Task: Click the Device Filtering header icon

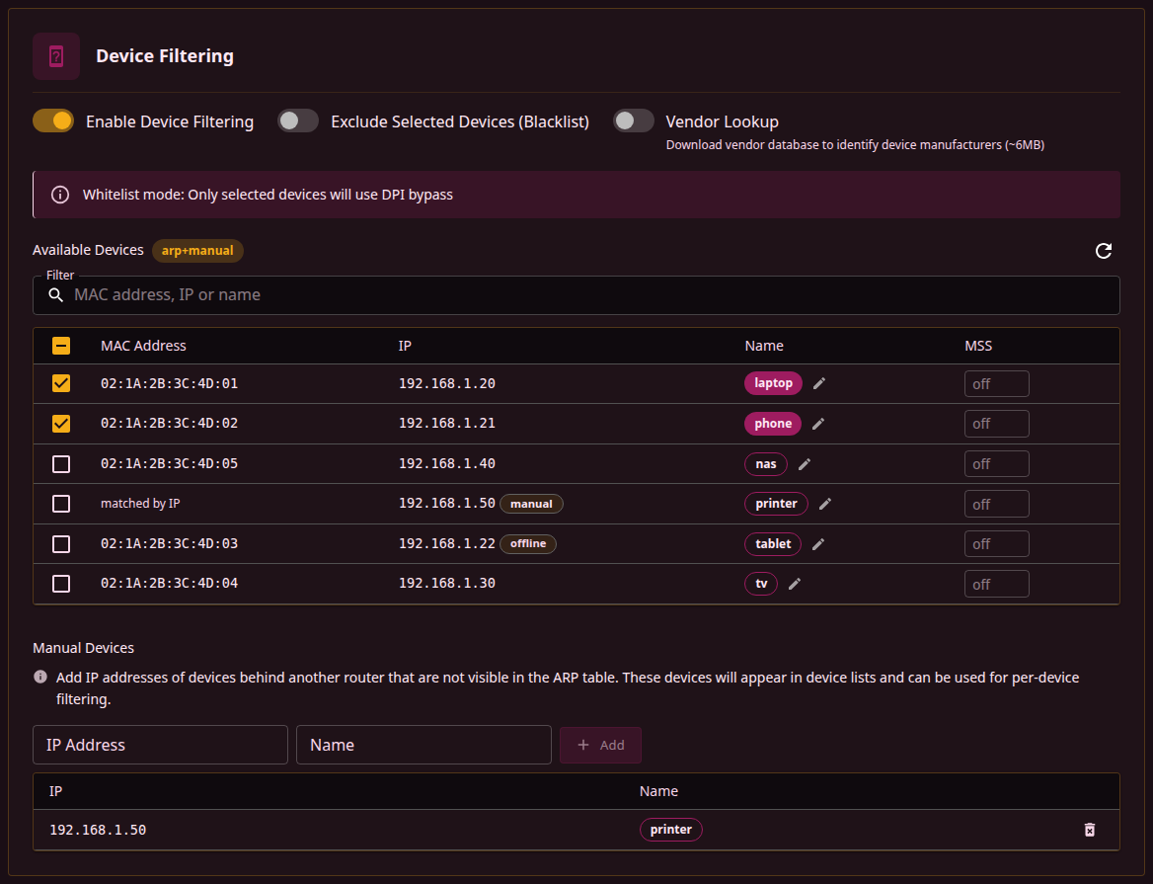Action: [x=56, y=56]
